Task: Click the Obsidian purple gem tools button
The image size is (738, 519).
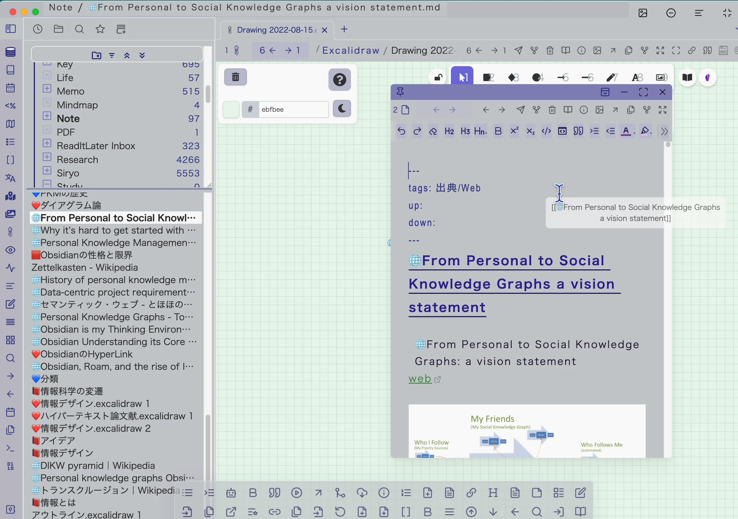Action: [708, 77]
